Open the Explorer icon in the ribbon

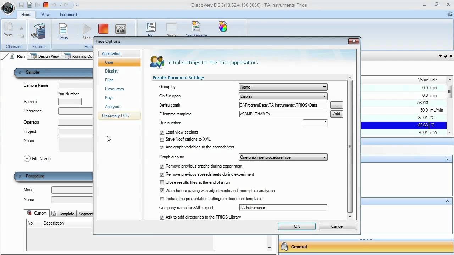(39, 32)
